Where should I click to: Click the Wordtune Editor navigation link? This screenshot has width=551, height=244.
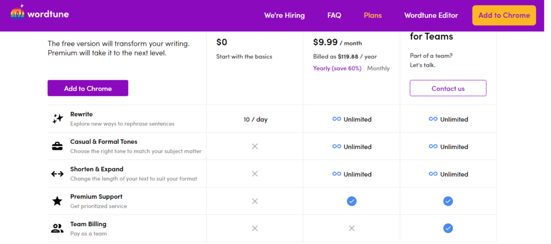tap(431, 16)
